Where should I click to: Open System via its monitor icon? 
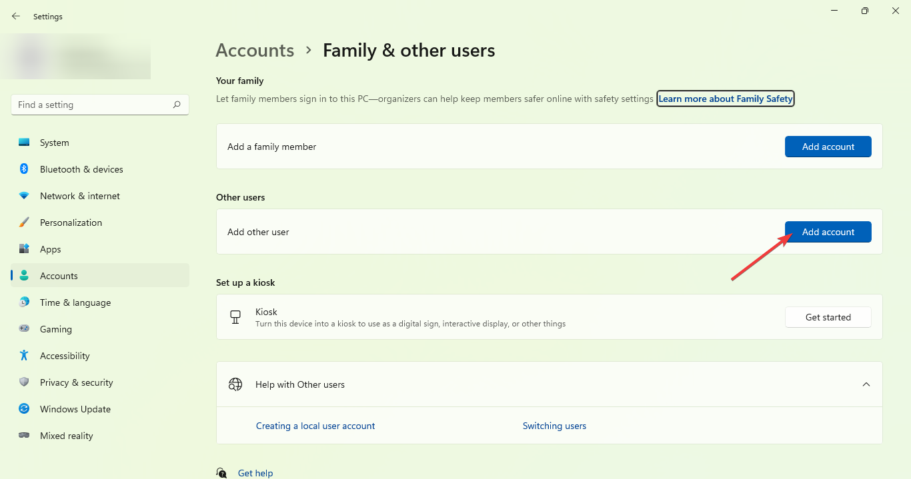tap(24, 143)
